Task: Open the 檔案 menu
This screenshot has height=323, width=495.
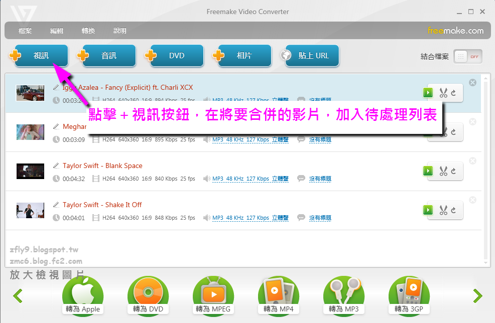Action: (x=25, y=31)
